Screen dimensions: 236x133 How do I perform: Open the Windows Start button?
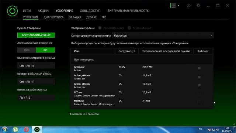4,130
